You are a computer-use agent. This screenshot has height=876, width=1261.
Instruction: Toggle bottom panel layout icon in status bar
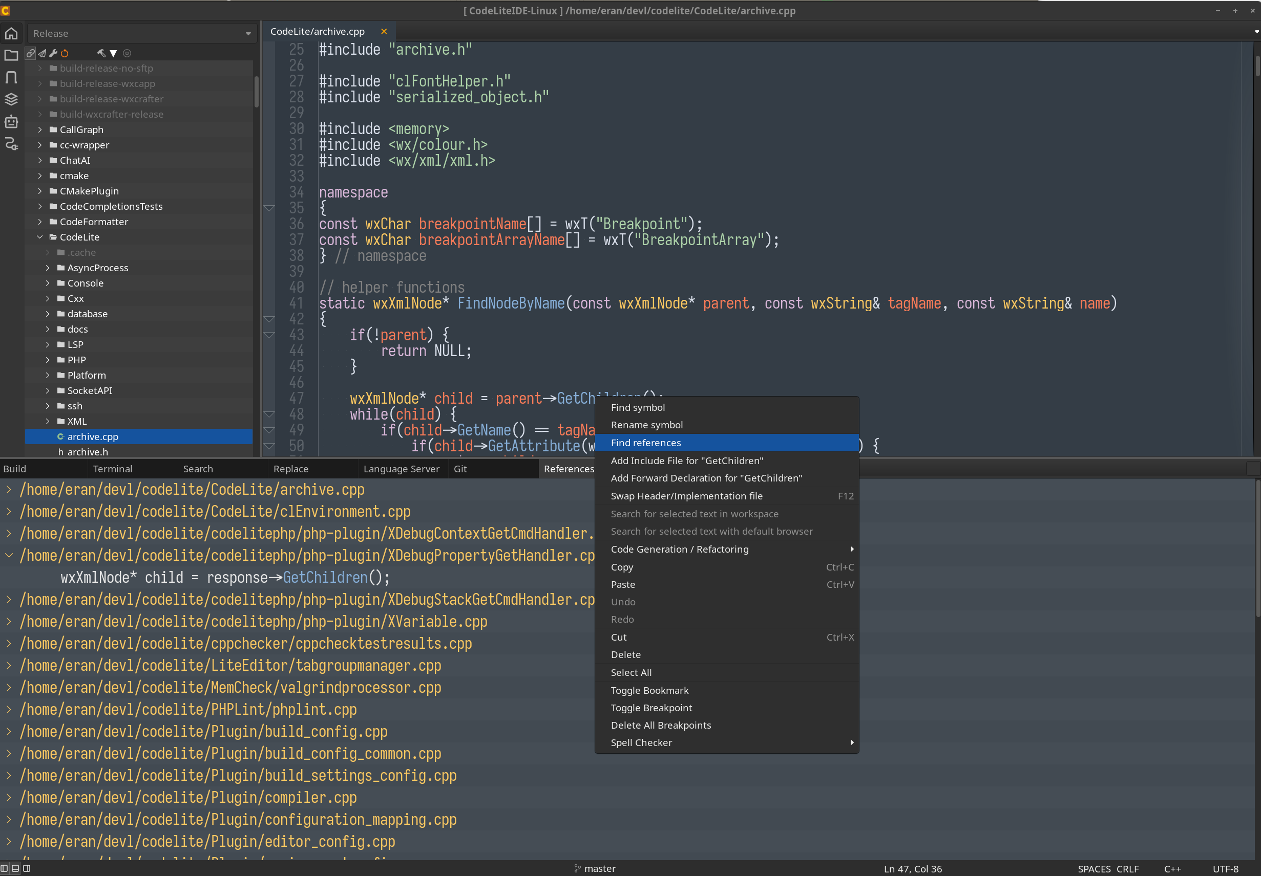click(15, 868)
